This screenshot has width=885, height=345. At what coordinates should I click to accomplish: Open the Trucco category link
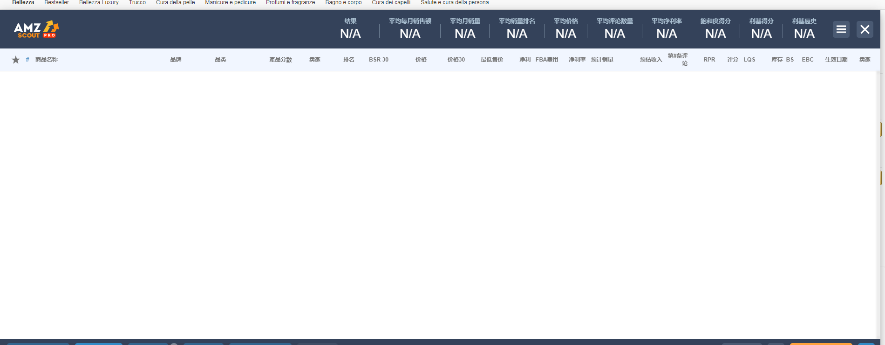137,3
